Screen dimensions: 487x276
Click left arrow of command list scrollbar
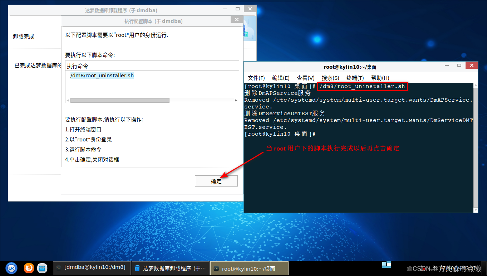click(x=68, y=101)
